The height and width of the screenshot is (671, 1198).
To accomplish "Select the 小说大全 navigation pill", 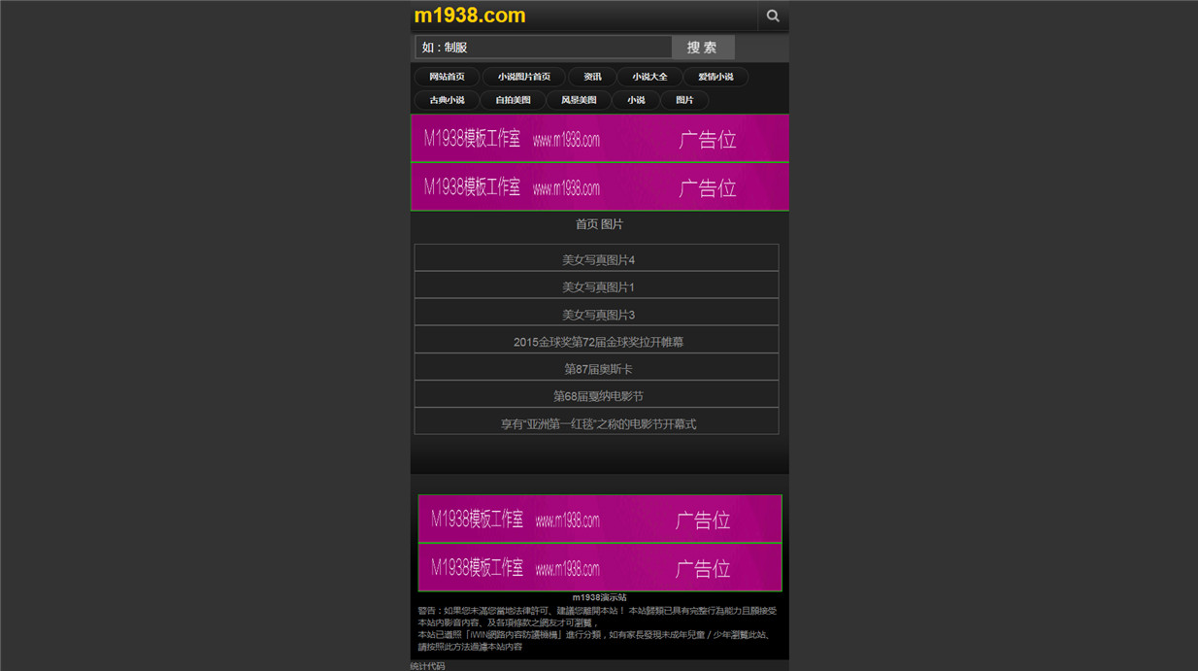I will pos(649,77).
